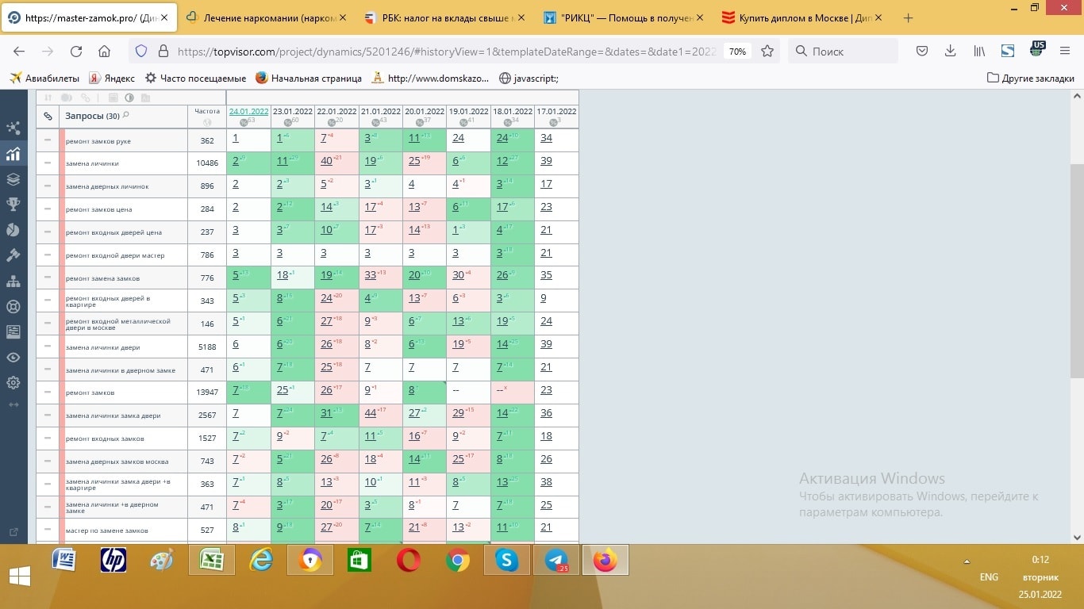Click frequency value 13947

(x=207, y=393)
